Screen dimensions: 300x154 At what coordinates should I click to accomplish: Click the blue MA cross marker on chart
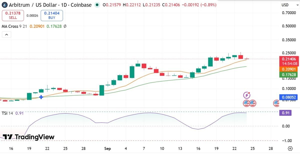click(41, 97)
